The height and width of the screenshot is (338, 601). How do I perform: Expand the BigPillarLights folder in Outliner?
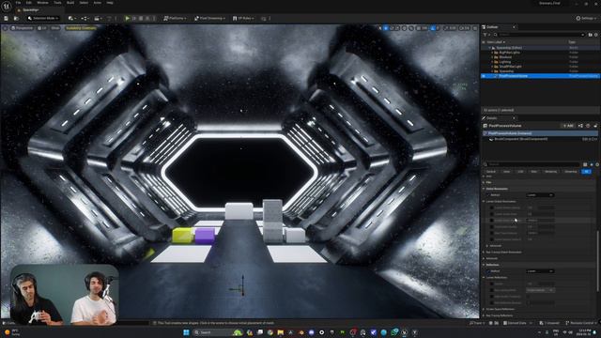point(492,53)
